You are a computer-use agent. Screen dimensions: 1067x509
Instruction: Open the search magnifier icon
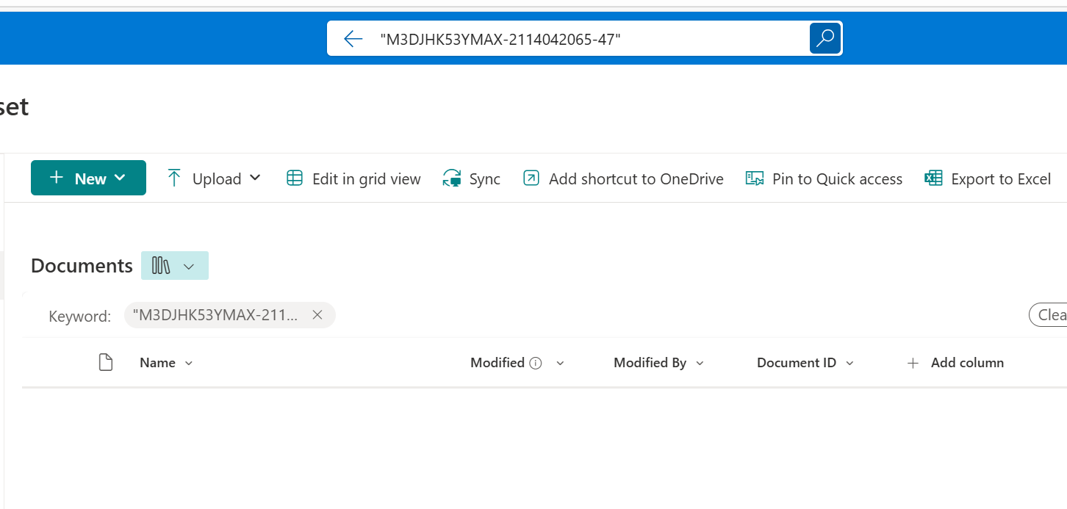[x=824, y=38]
